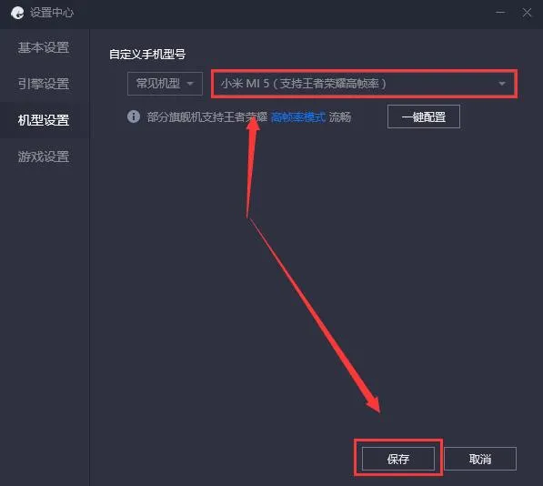Screen dimensions: 543x486
Task: Cancel changes with the 取消 button
Action: [x=480, y=459]
